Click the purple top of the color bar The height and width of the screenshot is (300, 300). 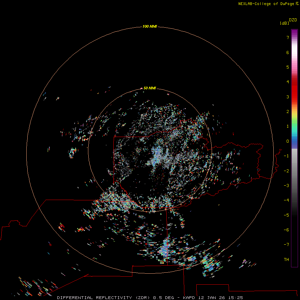(294, 33)
